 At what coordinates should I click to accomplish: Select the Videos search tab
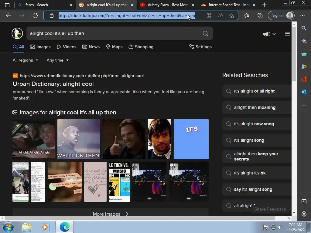67,47
